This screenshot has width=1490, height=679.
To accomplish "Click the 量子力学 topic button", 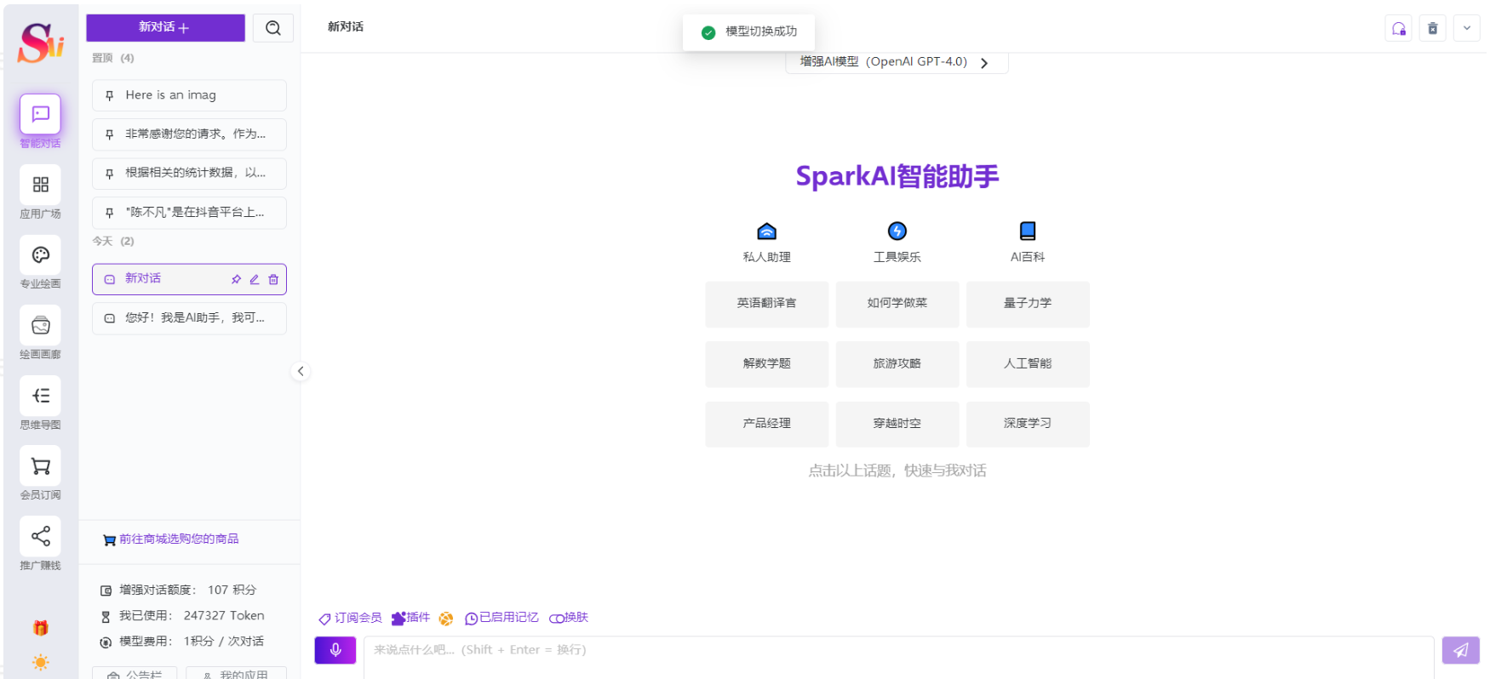I will click(1027, 304).
